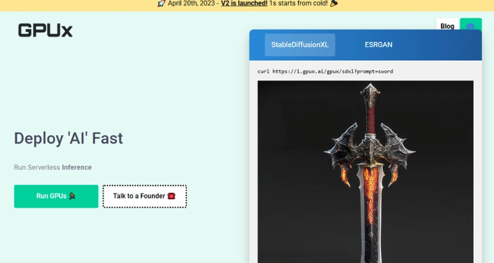494x263 pixels.
Task: Click the red telephone emoji icon
Action: pyautogui.click(x=172, y=196)
